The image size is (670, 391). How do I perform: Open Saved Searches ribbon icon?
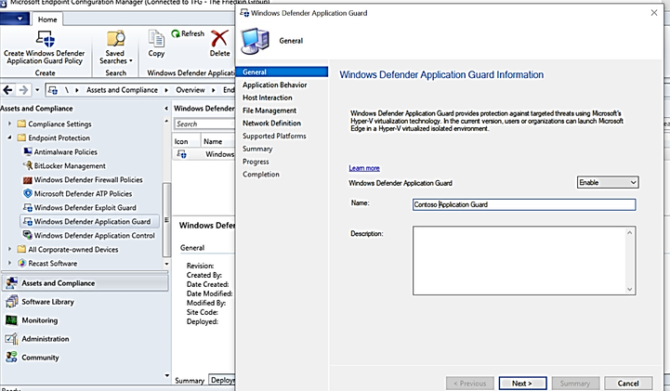[115, 39]
